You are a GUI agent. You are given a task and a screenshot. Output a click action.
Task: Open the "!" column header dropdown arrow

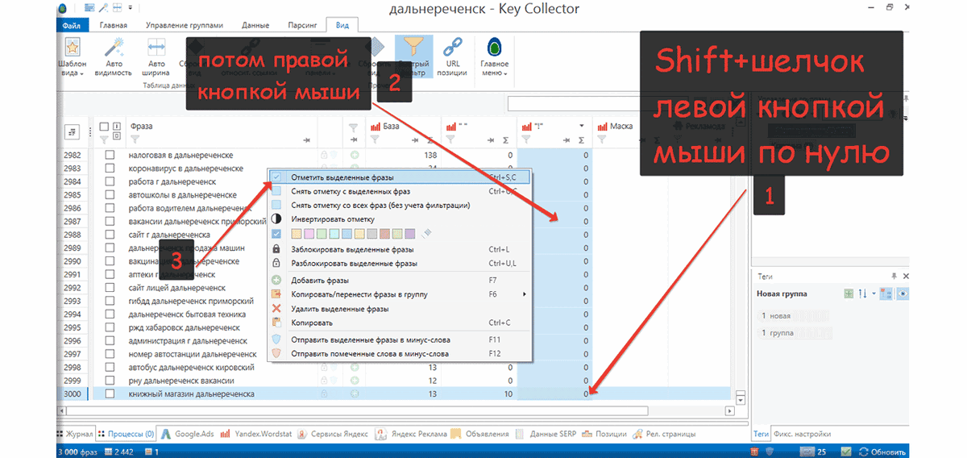pyautogui.click(x=581, y=127)
